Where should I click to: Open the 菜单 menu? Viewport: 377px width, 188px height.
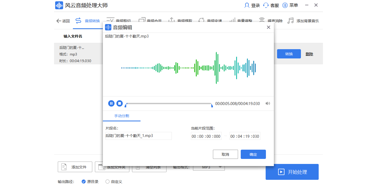click(x=290, y=5)
